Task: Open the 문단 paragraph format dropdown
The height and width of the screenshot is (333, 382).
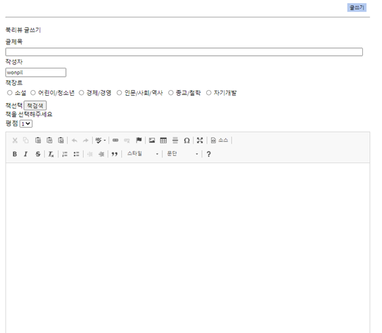Action: (182, 153)
